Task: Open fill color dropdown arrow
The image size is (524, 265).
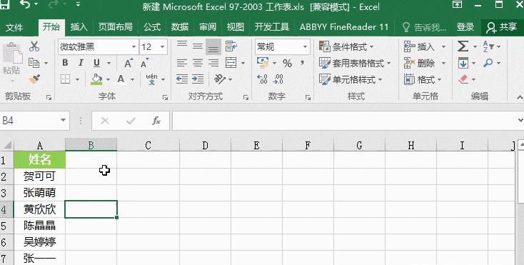Action: [x=108, y=79]
